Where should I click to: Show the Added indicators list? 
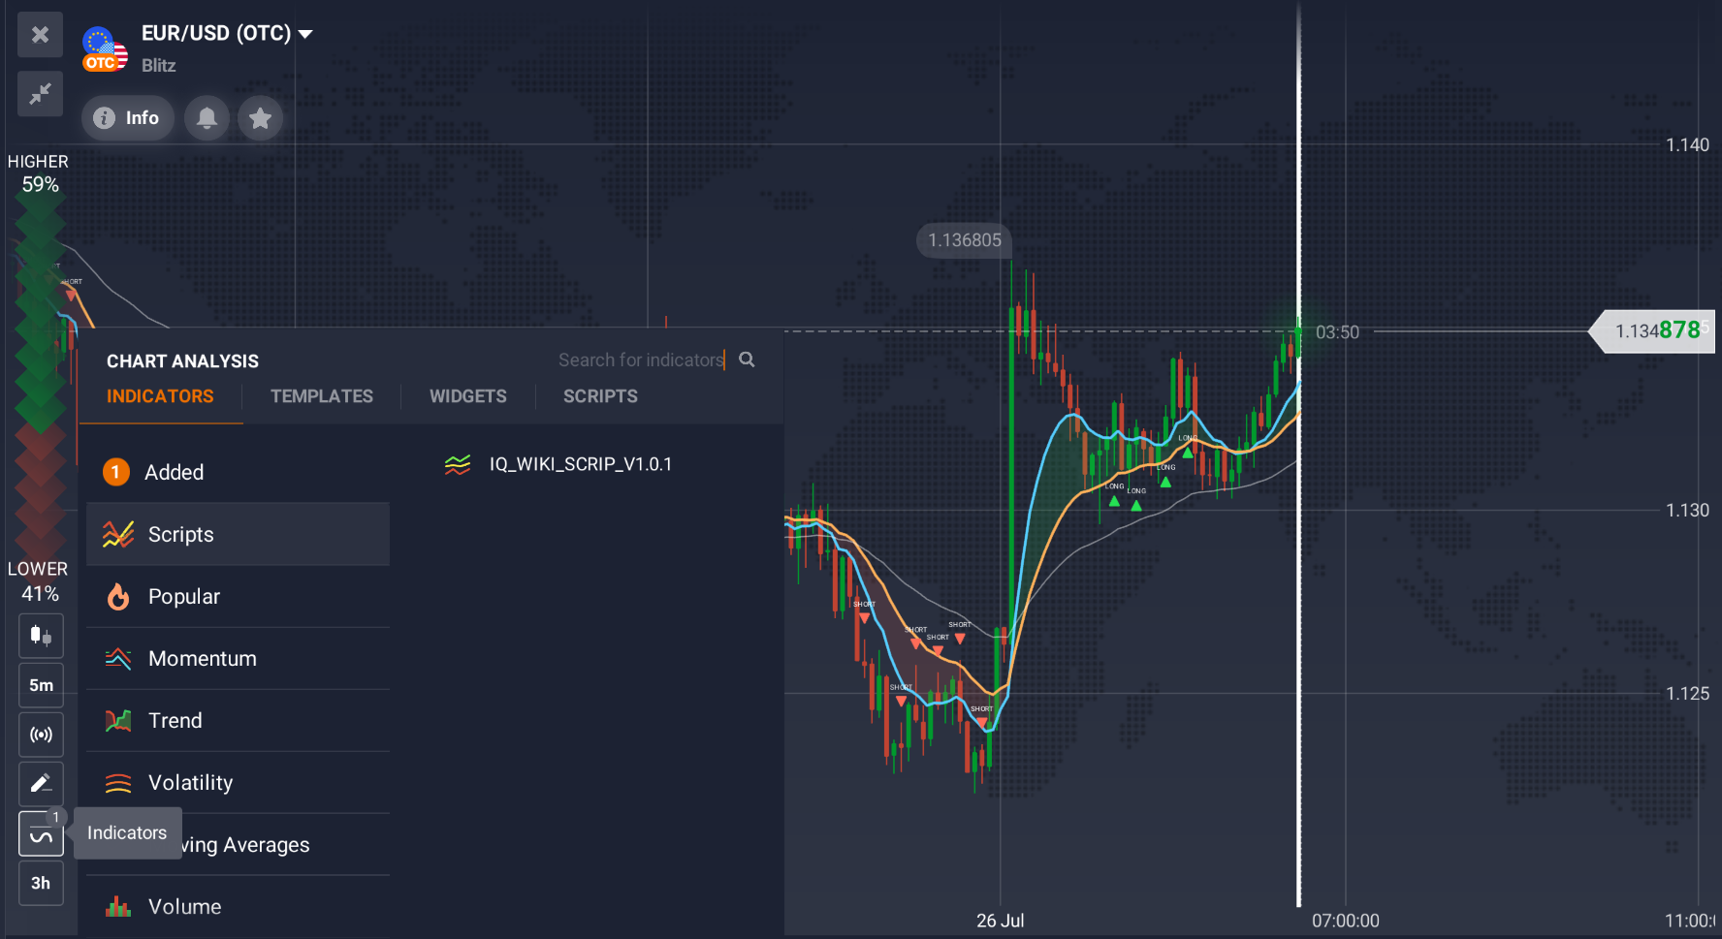click(x=239, y=472)
